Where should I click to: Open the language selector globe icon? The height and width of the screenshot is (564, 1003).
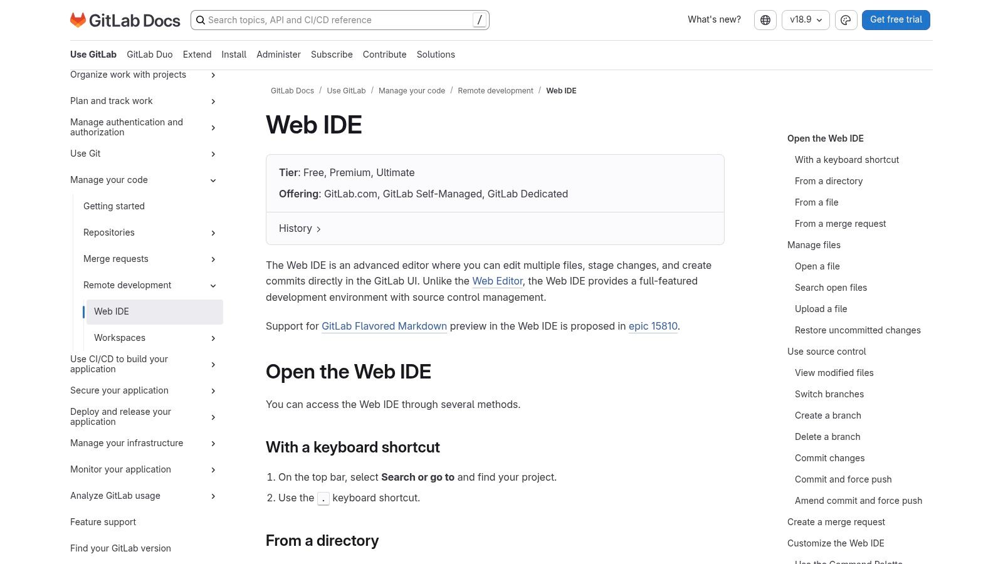tap(765, 19)
